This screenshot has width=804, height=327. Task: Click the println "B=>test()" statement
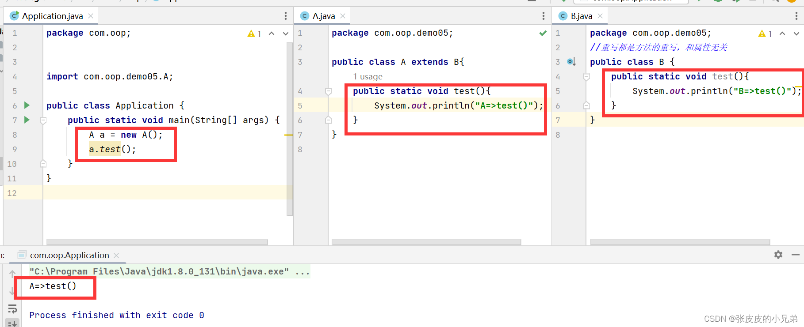(x=716, y=91)
